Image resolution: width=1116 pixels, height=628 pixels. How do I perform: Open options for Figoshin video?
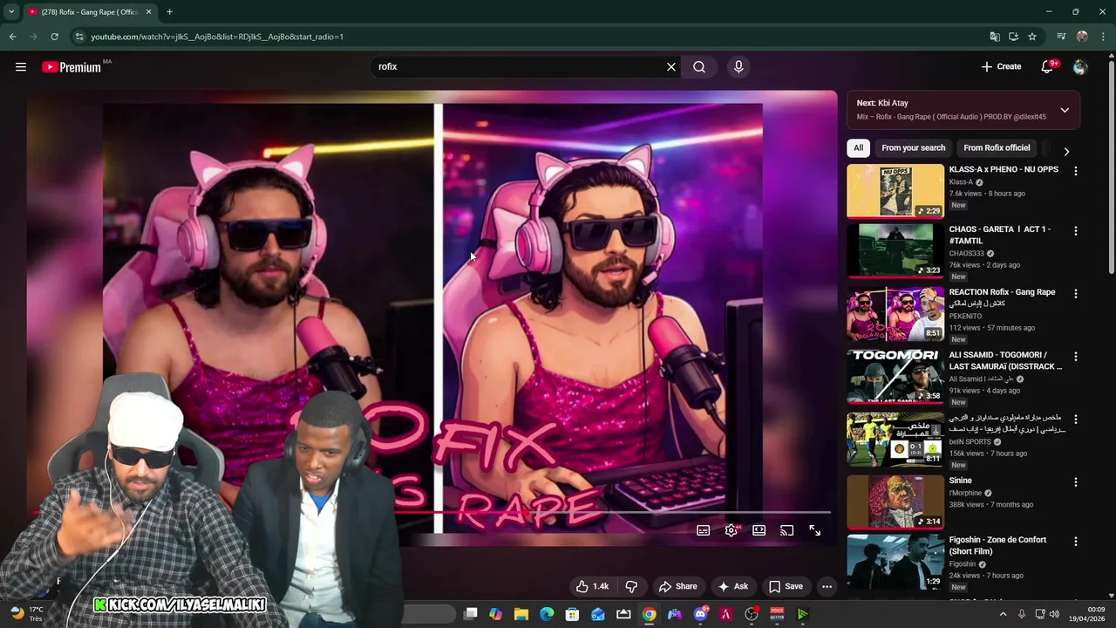click(1075, 542)
